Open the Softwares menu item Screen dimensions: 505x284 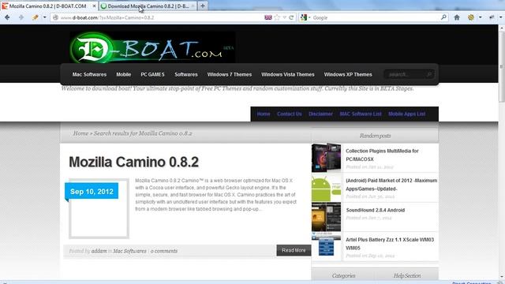pyautogui.click(x=186, y=74)
